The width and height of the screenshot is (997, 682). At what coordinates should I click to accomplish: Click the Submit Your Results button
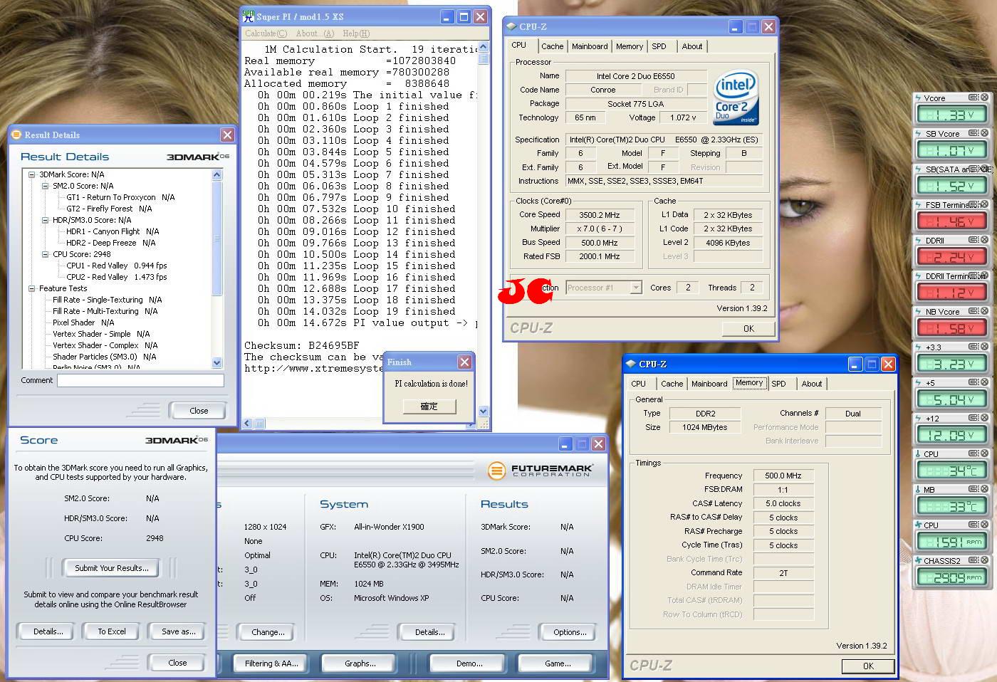point(112,568)
